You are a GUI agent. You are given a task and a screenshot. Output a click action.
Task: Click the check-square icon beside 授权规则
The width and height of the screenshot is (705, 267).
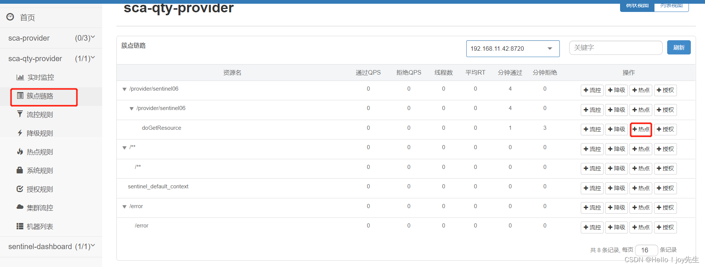click(x=20, y=189)
